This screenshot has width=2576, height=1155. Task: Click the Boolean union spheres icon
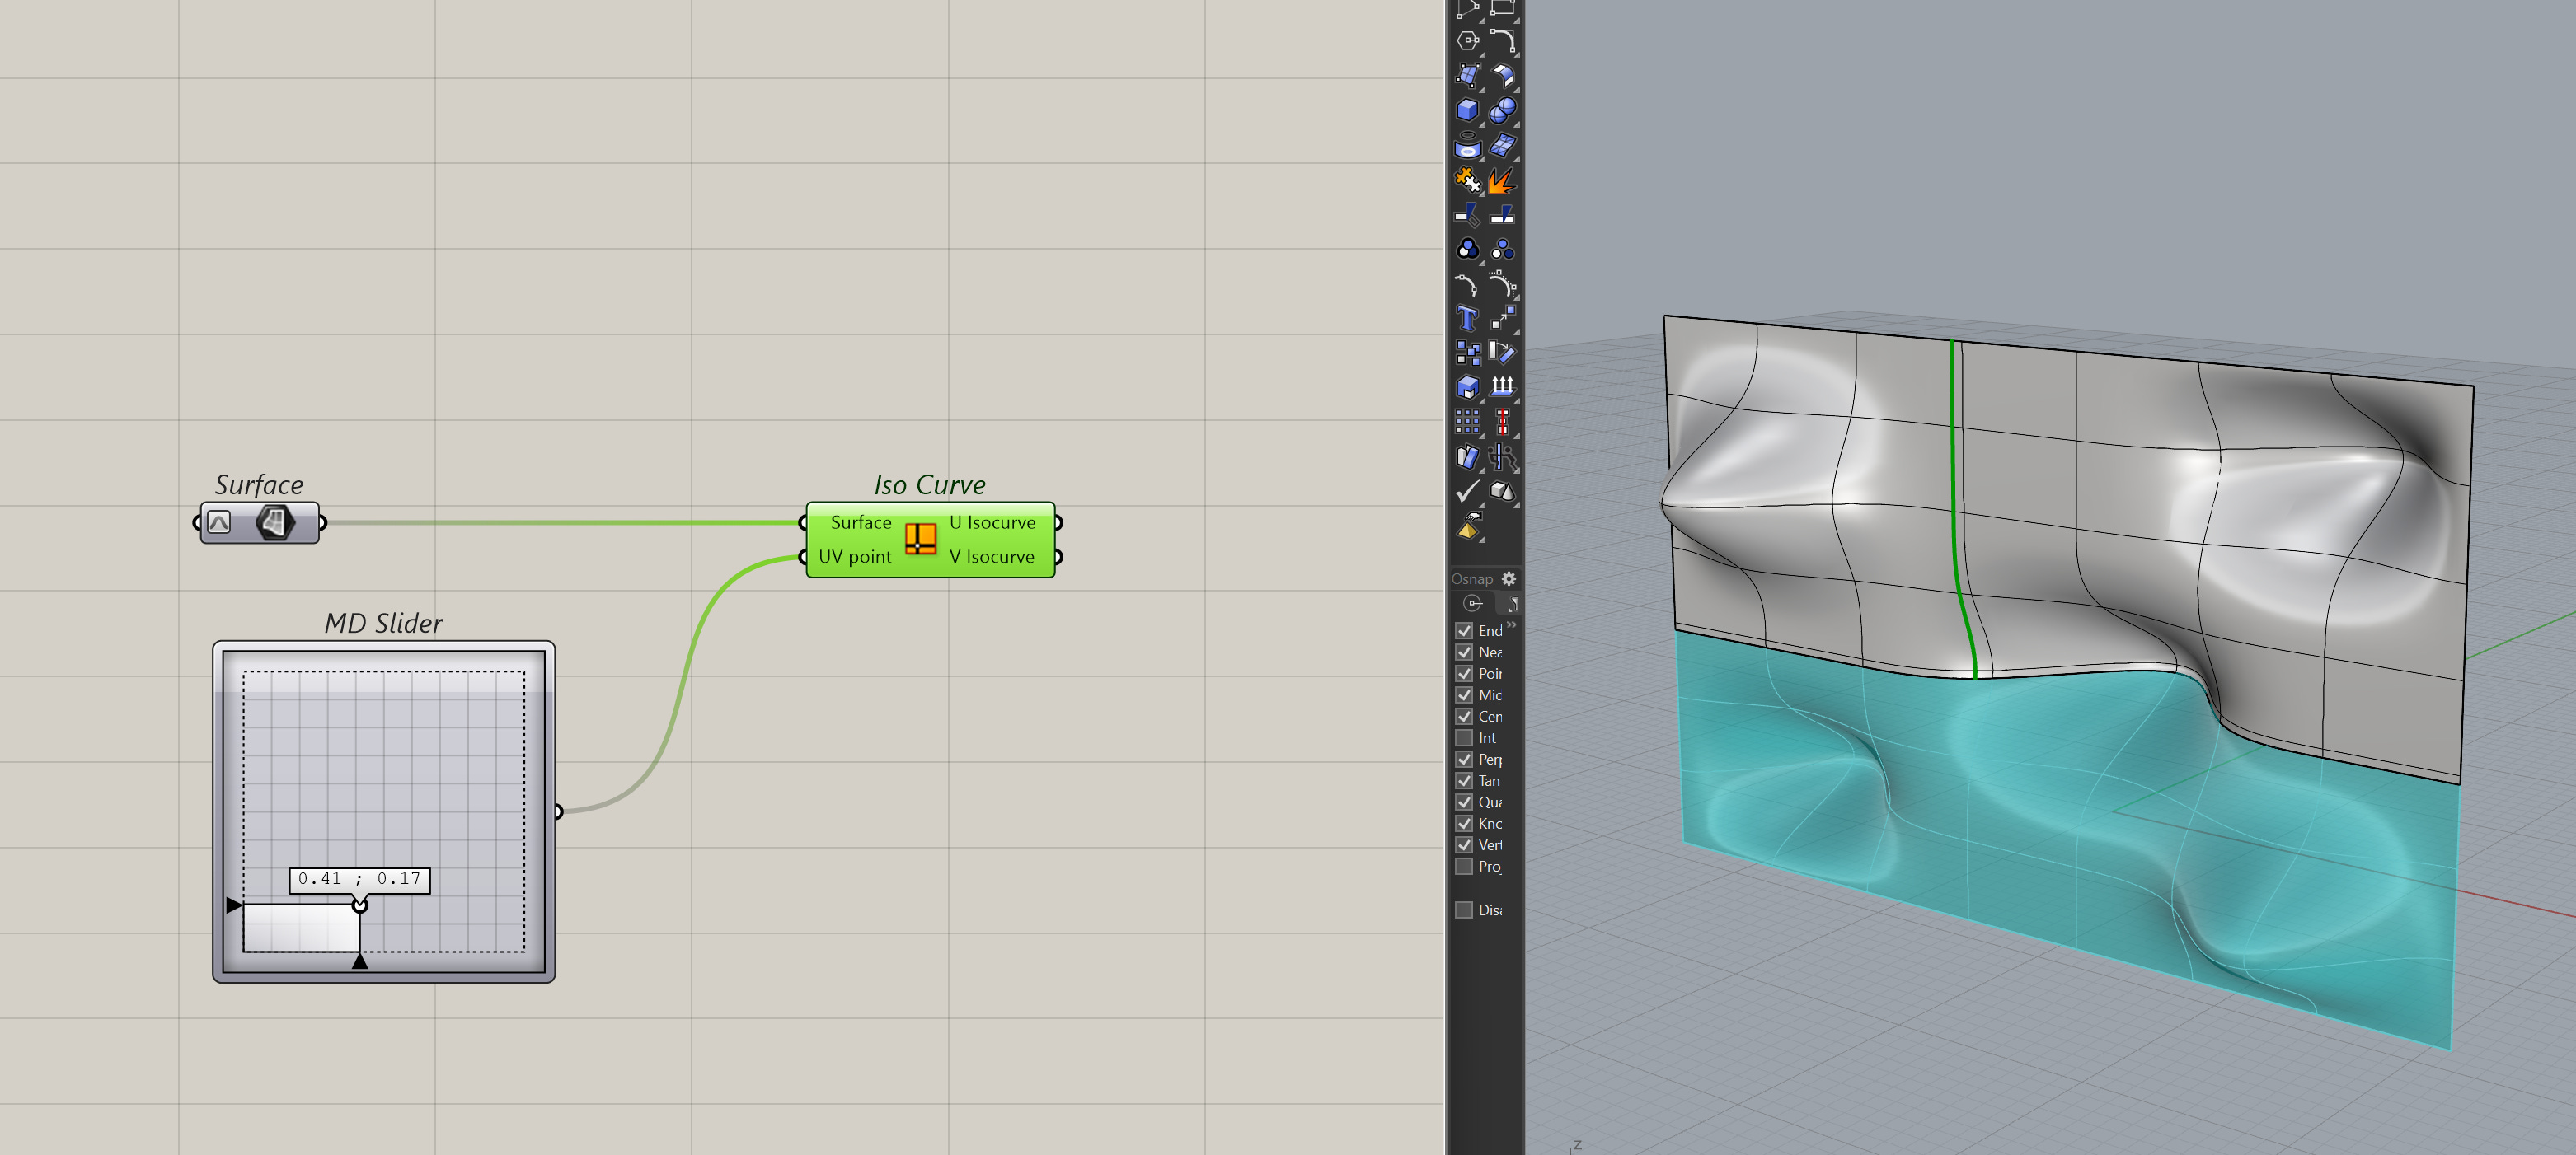[x=1502, y=110]
